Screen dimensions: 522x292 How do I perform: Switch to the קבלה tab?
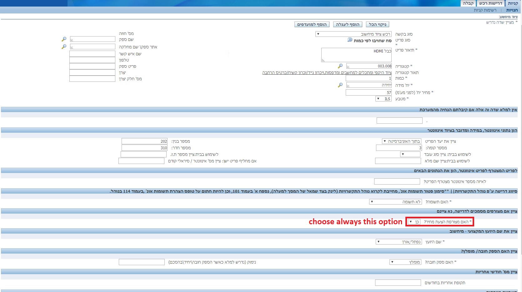468,3
